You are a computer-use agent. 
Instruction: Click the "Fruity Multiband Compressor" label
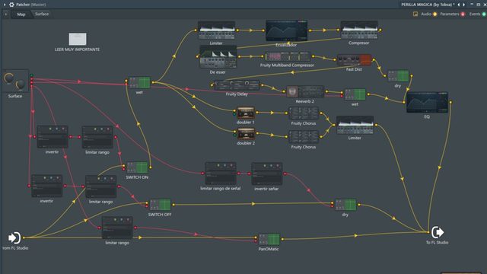[287, 65]
